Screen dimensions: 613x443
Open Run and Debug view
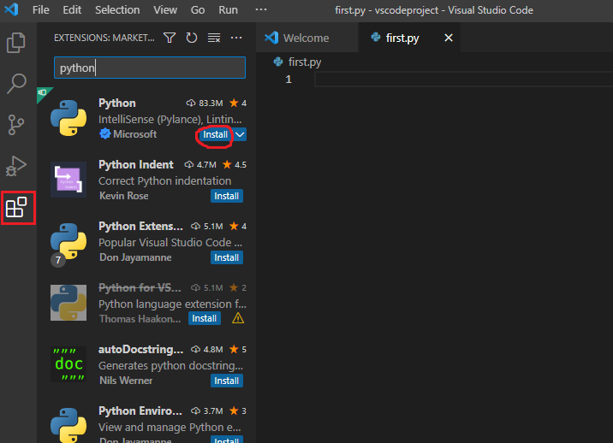click(x=16, y=166)
